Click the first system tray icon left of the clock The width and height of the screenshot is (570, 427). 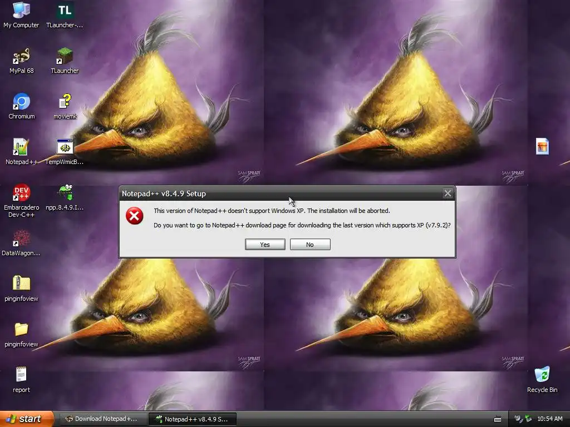pyautogui.click(x=519, y=419)
